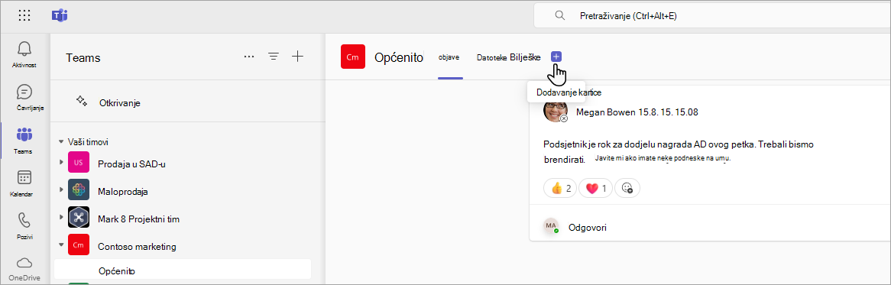The width and height of the screenshot is (891, 285).
Task: Click the Teams panel heading
Action: click(83, 57)
